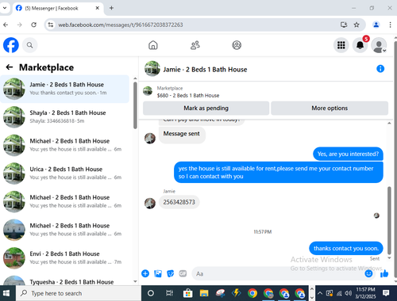The width and height of the screenshot is (397, 301).
Task: Open the Facebook search icon
Action: coord(30,45)
